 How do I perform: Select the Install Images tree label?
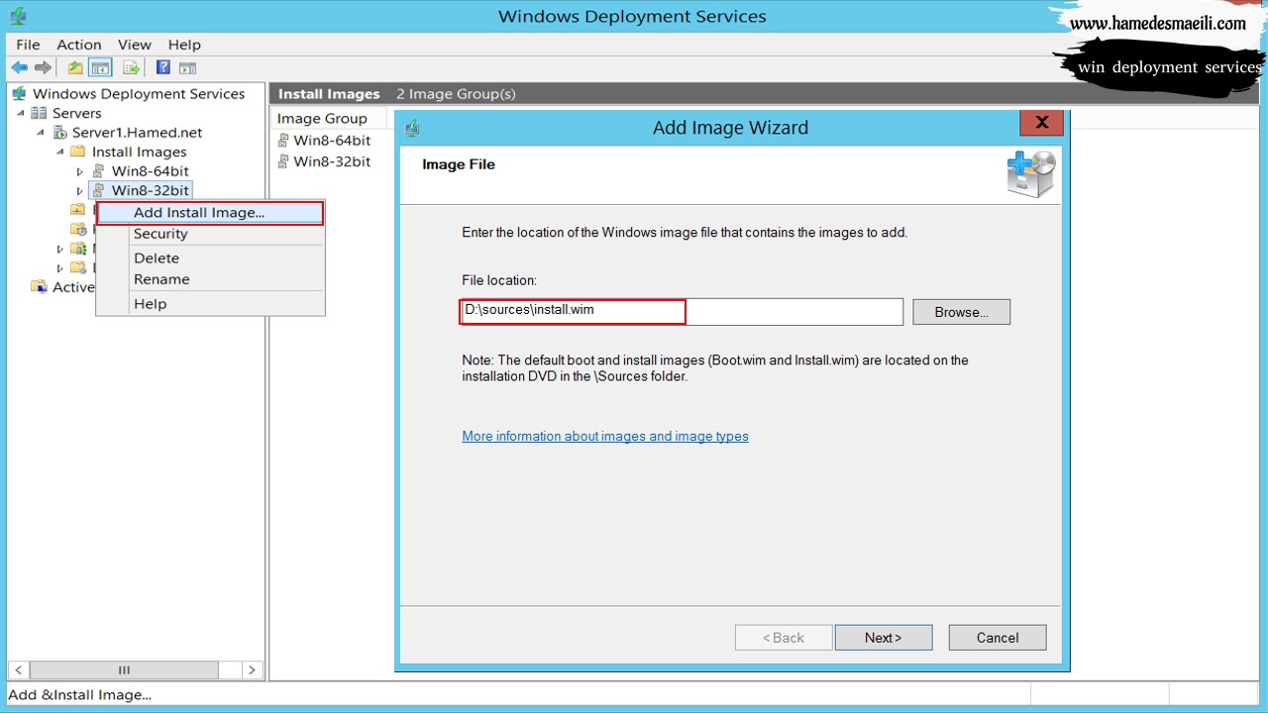click(x=139, y=152)
